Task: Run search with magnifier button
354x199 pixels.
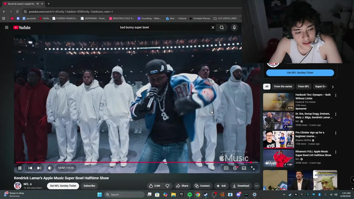Action: point(222,27)
